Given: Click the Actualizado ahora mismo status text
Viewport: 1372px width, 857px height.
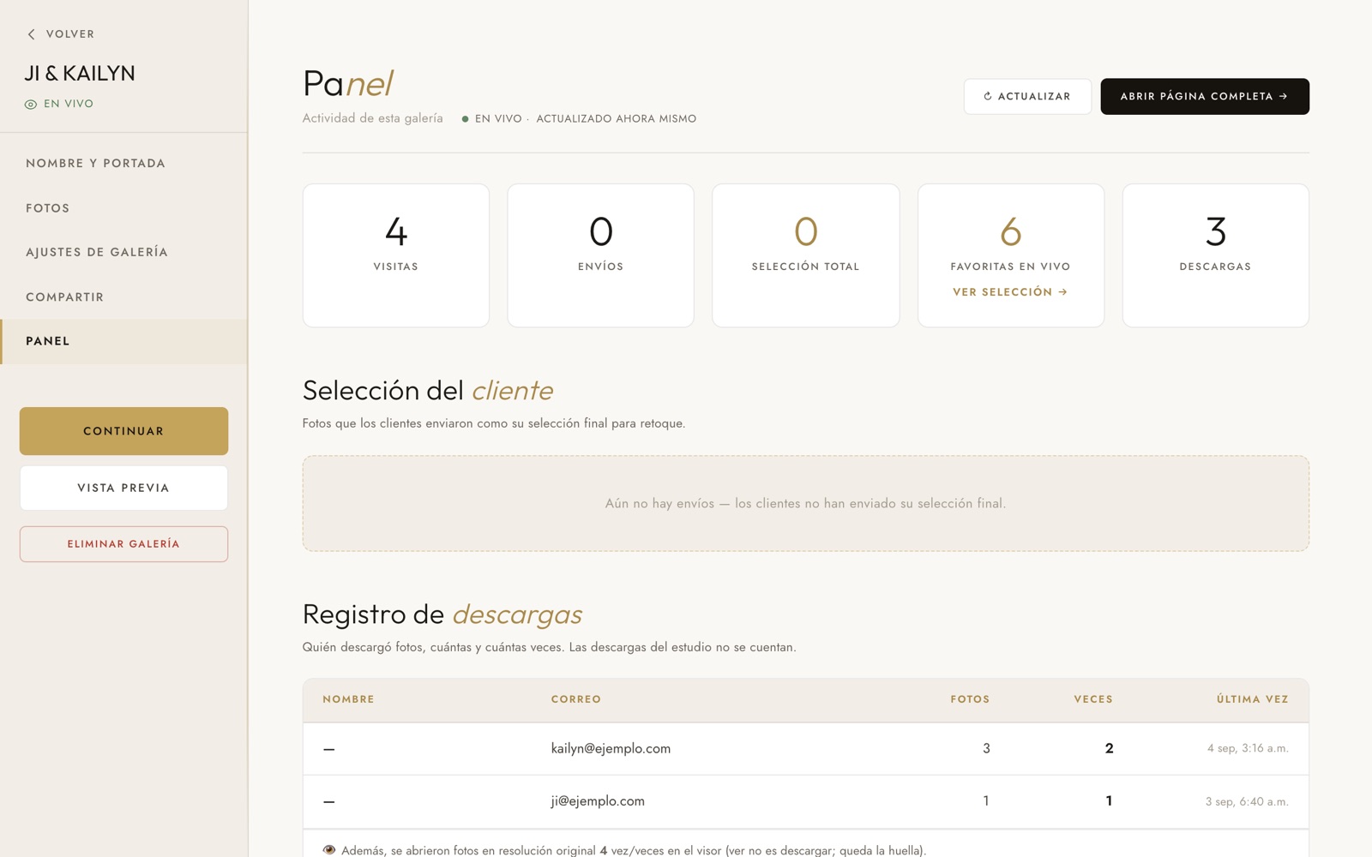Looking at the screenshot, I should coord(617,119).
